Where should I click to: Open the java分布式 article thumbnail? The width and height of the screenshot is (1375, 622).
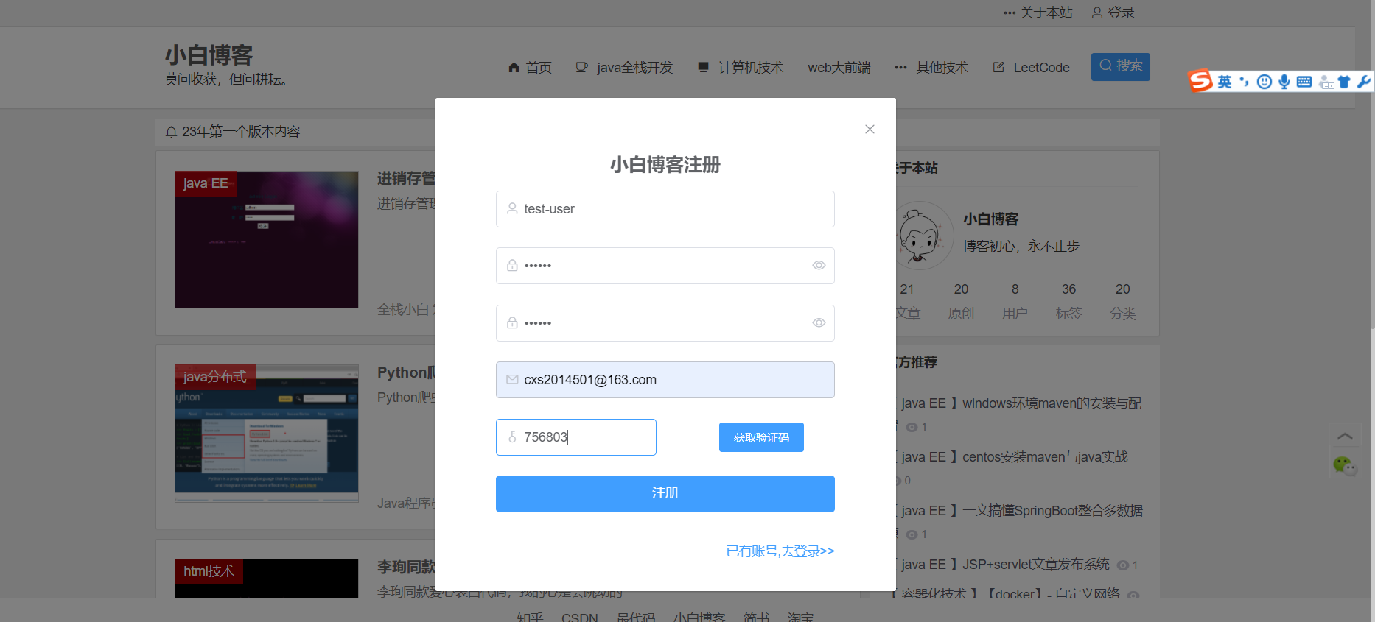coord(267,434)
